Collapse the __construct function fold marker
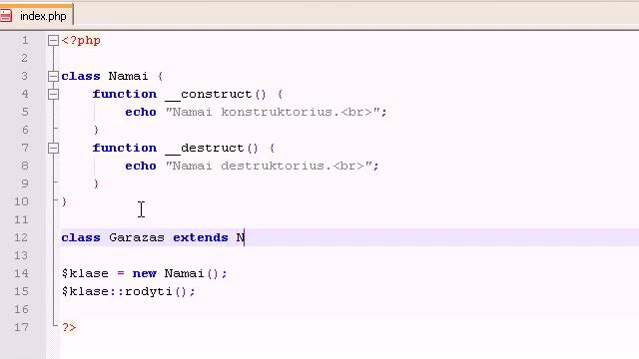639x359 pixels. (x=53, y=94)
